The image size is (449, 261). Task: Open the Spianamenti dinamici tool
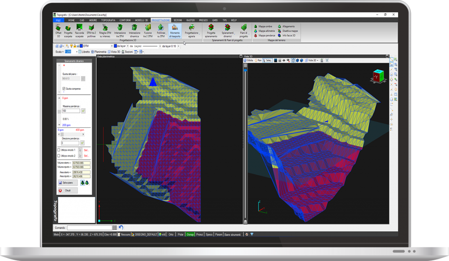point(227,32)
